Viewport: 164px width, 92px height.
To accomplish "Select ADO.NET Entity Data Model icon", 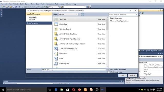I will pyautogui.click(x=56, y=34).
